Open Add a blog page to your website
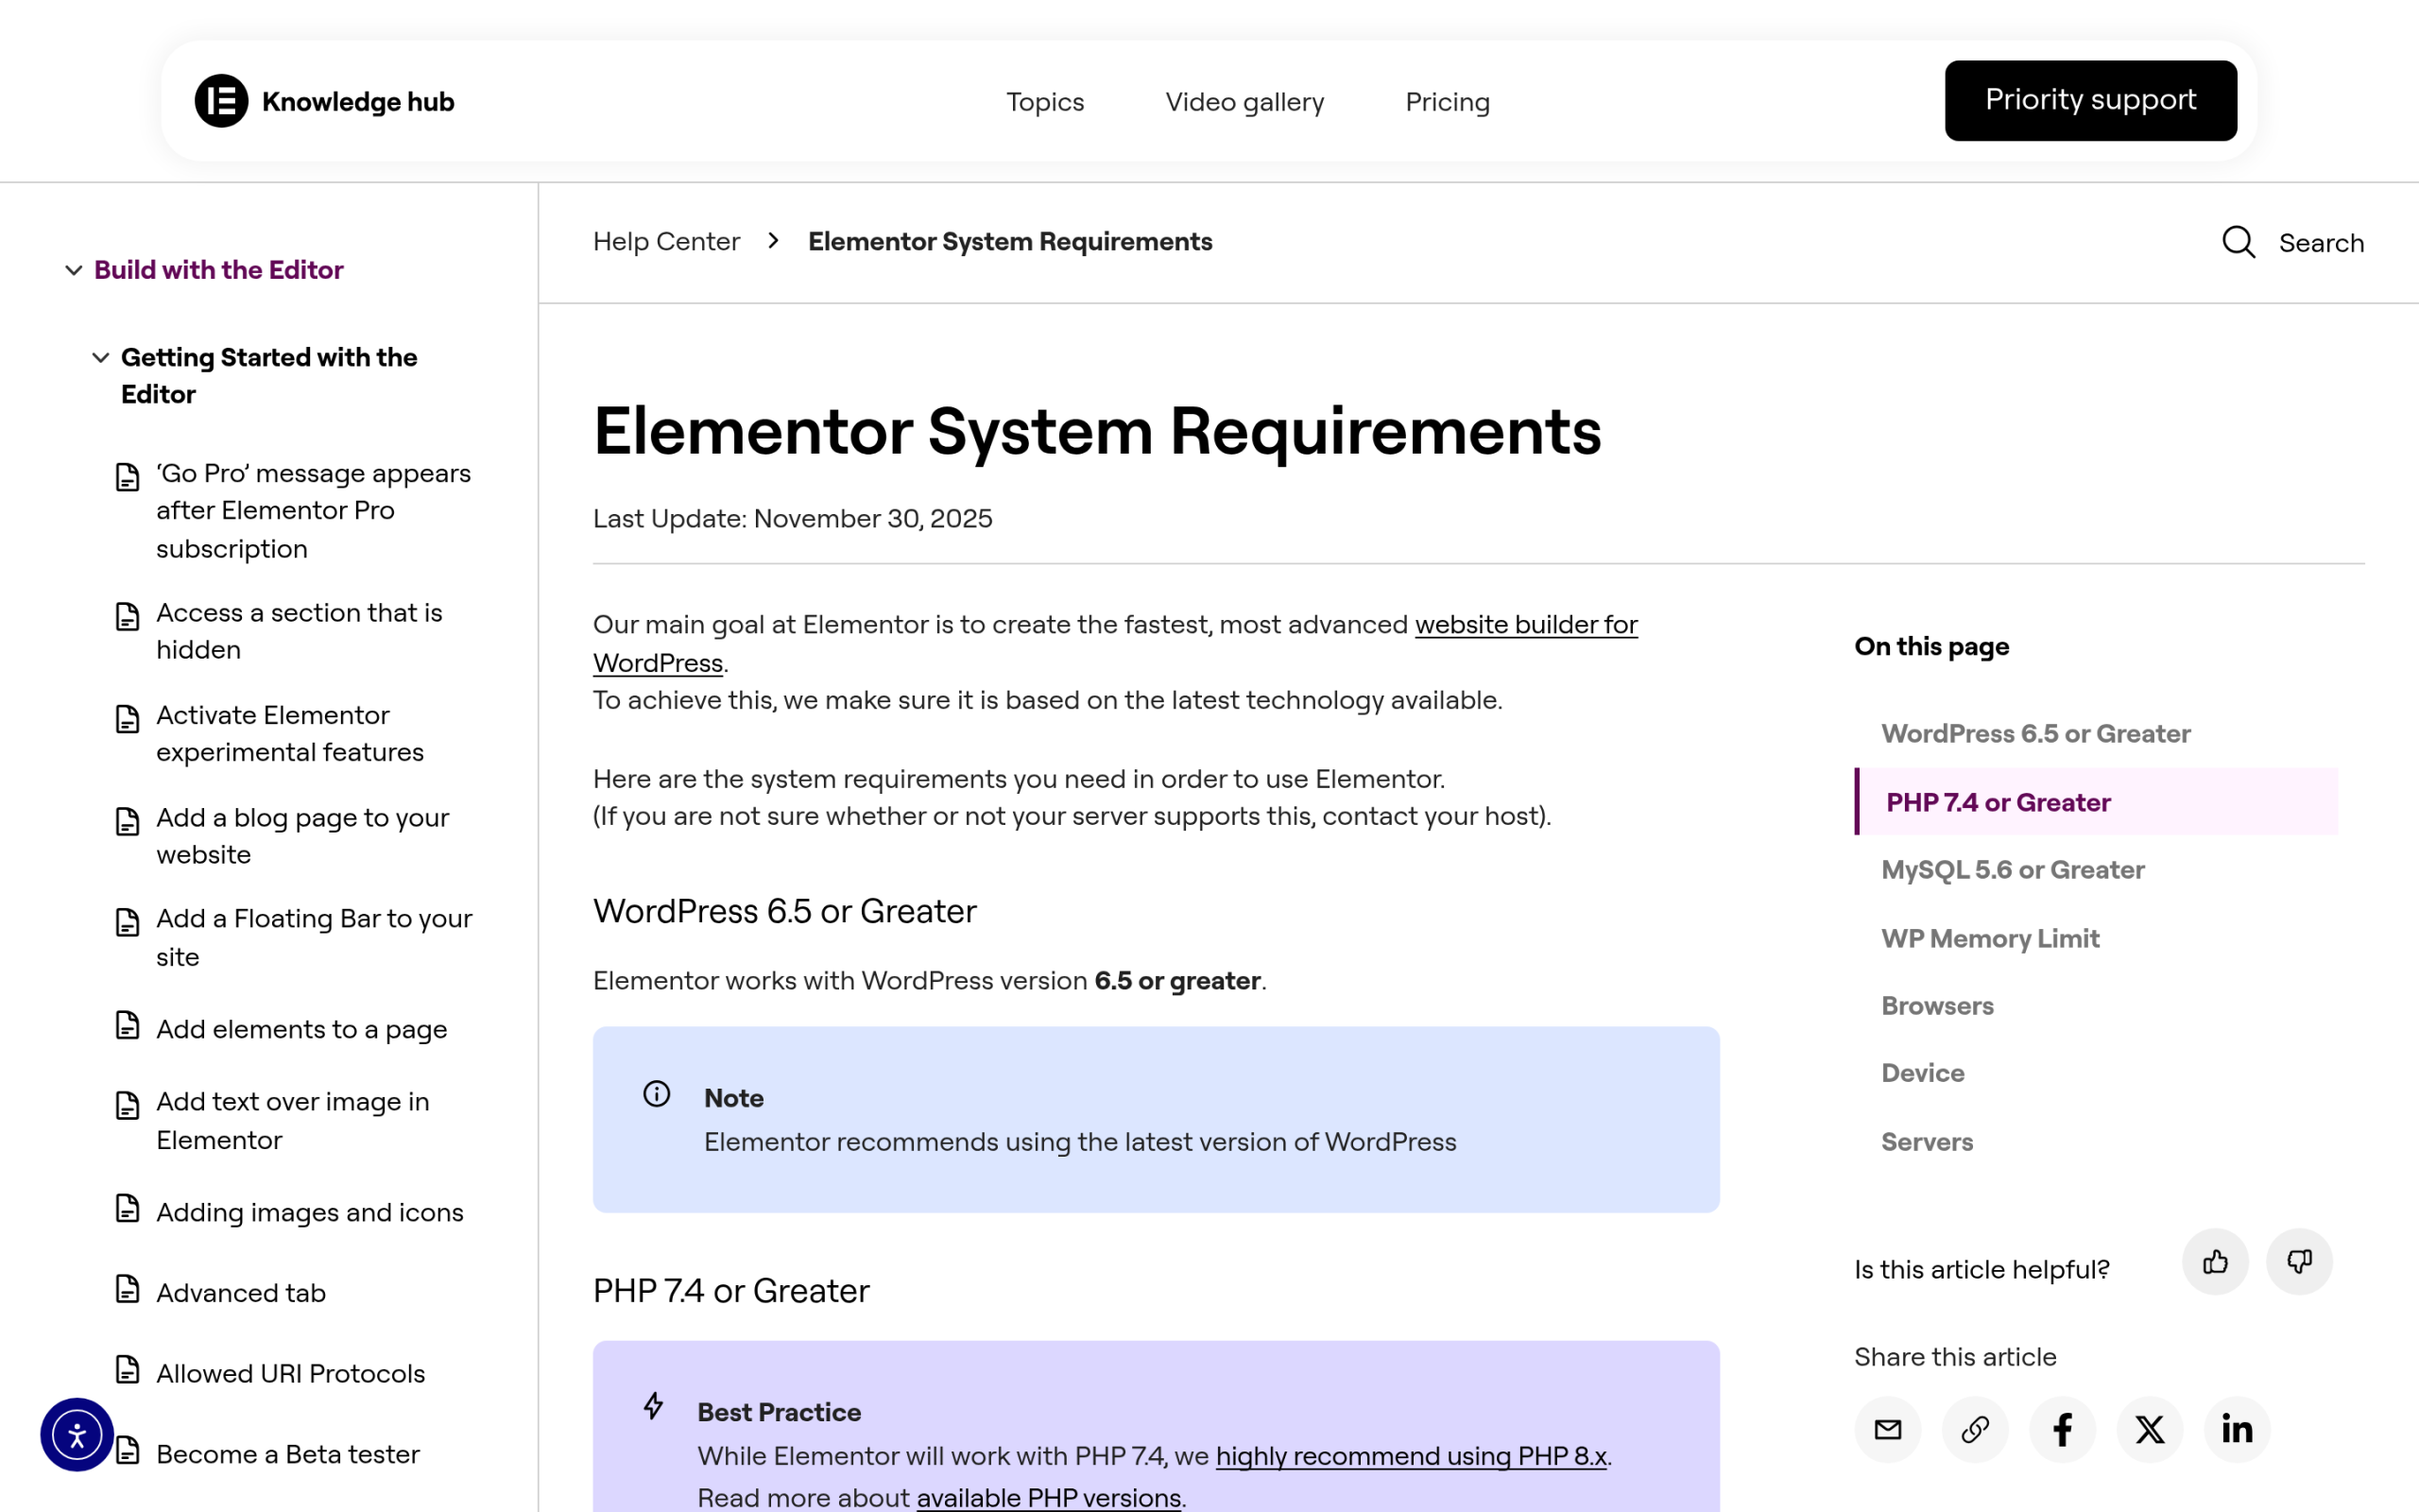Image resolution: width=2419 pixels, height=1512 pixels. click(x=301, y=836)
